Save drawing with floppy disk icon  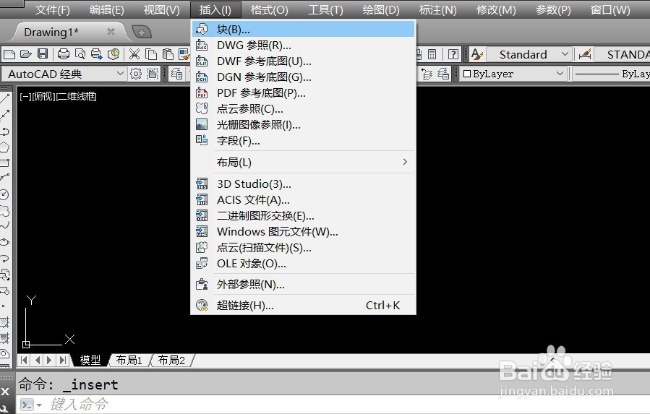tap(43, 54)
